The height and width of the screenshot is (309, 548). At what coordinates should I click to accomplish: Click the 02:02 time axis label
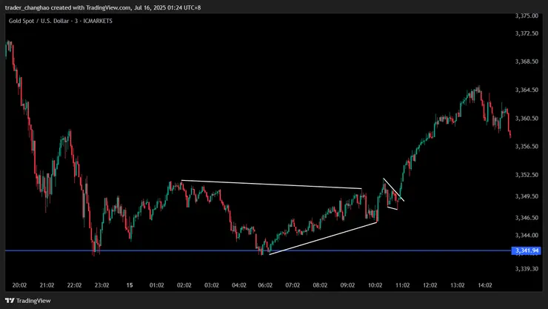click(184, 285)
